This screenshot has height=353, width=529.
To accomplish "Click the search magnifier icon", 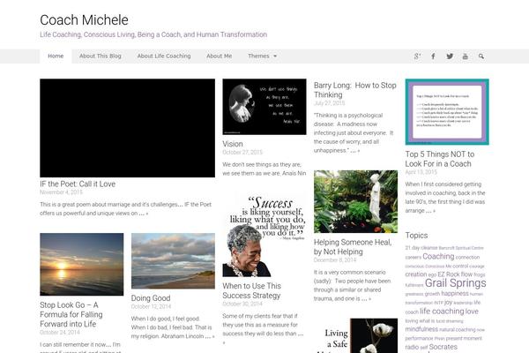I will 481,56.
